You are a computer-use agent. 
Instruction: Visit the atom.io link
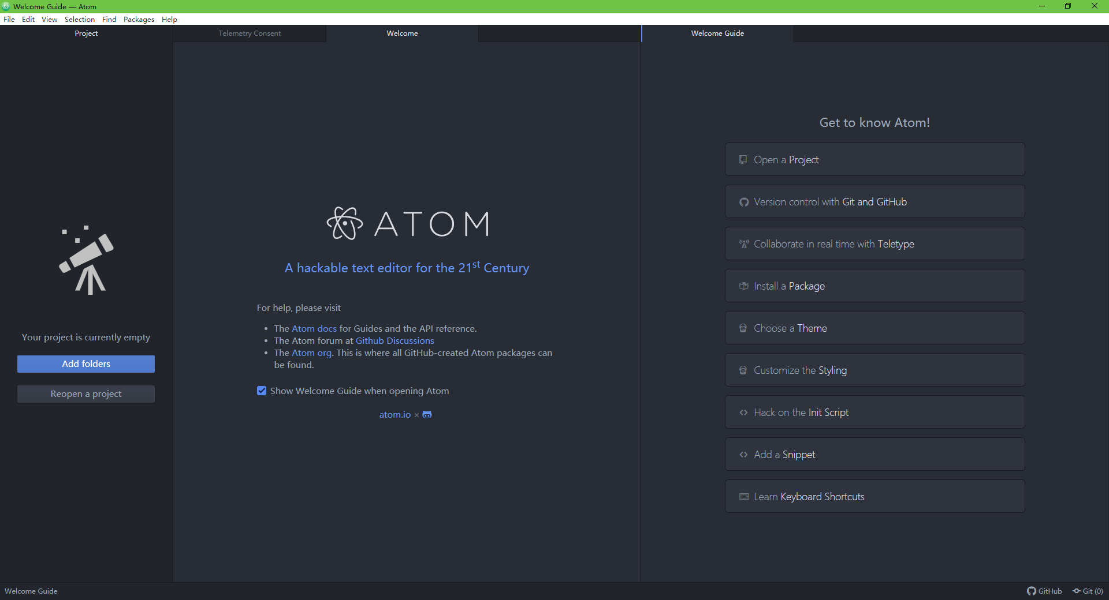[x=395, y=415]
